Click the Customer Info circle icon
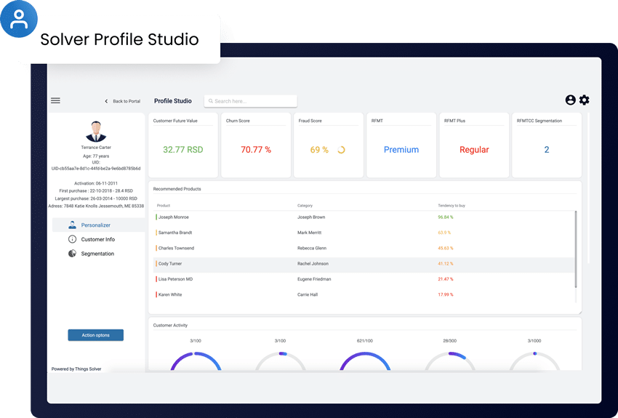This screenshot has height=418, width=618. click(x=72, y=239)
